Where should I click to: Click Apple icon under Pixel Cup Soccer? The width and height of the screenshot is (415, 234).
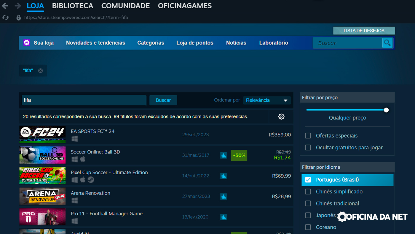coord(83,180)
